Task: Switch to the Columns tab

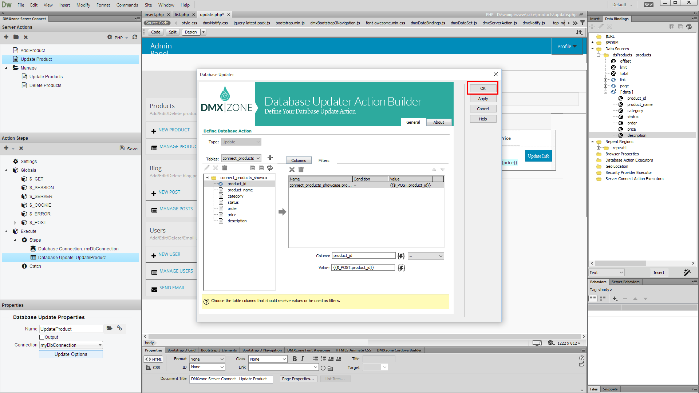Action: click(299, 160)
